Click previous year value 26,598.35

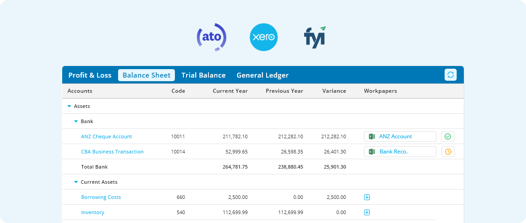click(292, 152)
